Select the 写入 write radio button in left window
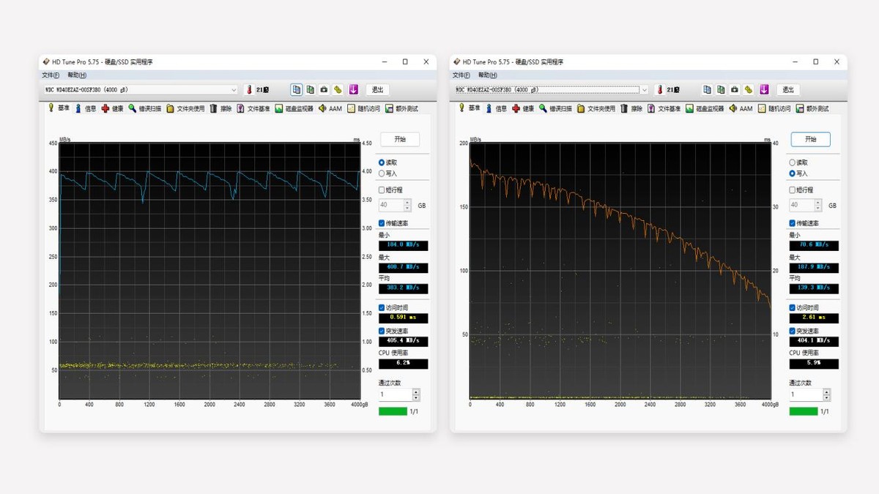This screenshot has height=494, width=879. click(x=382, y=173)
